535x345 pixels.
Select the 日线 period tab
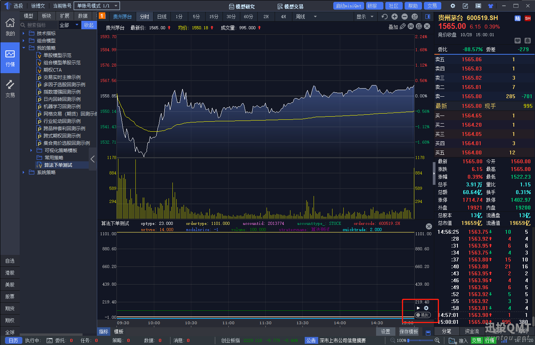point(162,17)
